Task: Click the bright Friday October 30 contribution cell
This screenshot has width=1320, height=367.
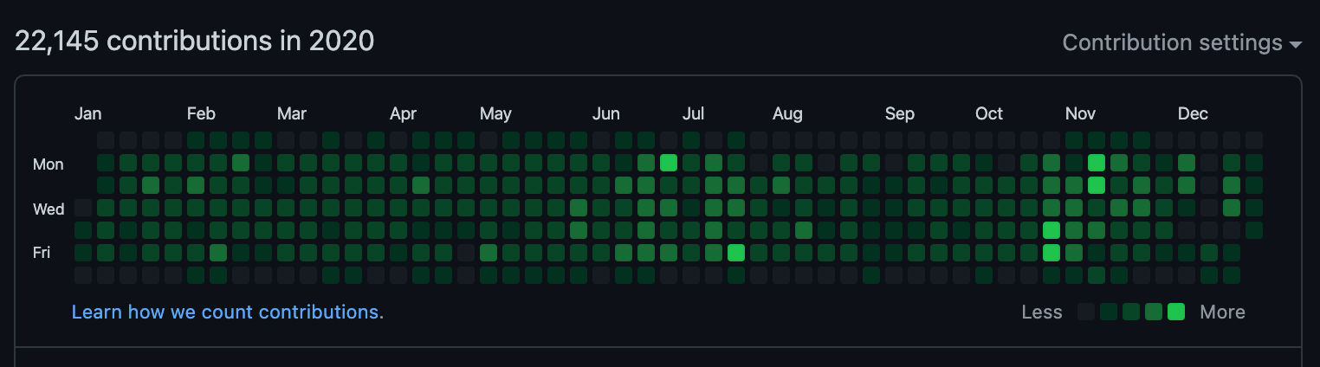Action: (1051, 253)
